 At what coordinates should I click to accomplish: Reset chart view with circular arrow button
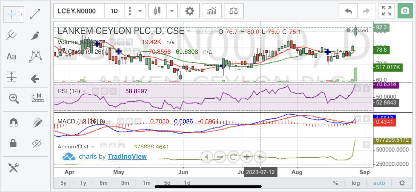click(233, 157)
